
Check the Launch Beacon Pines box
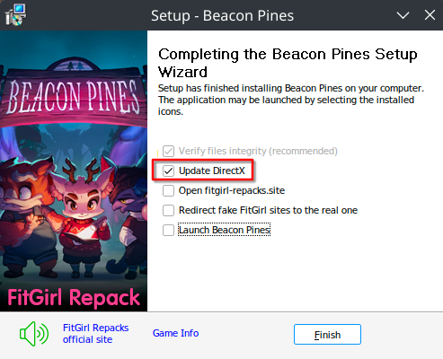point(168,230)
